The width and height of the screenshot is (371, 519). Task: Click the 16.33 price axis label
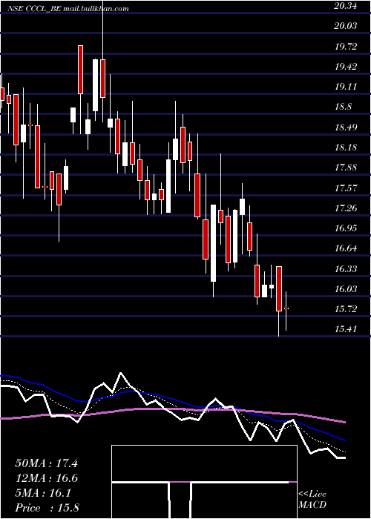click(346, 268)
